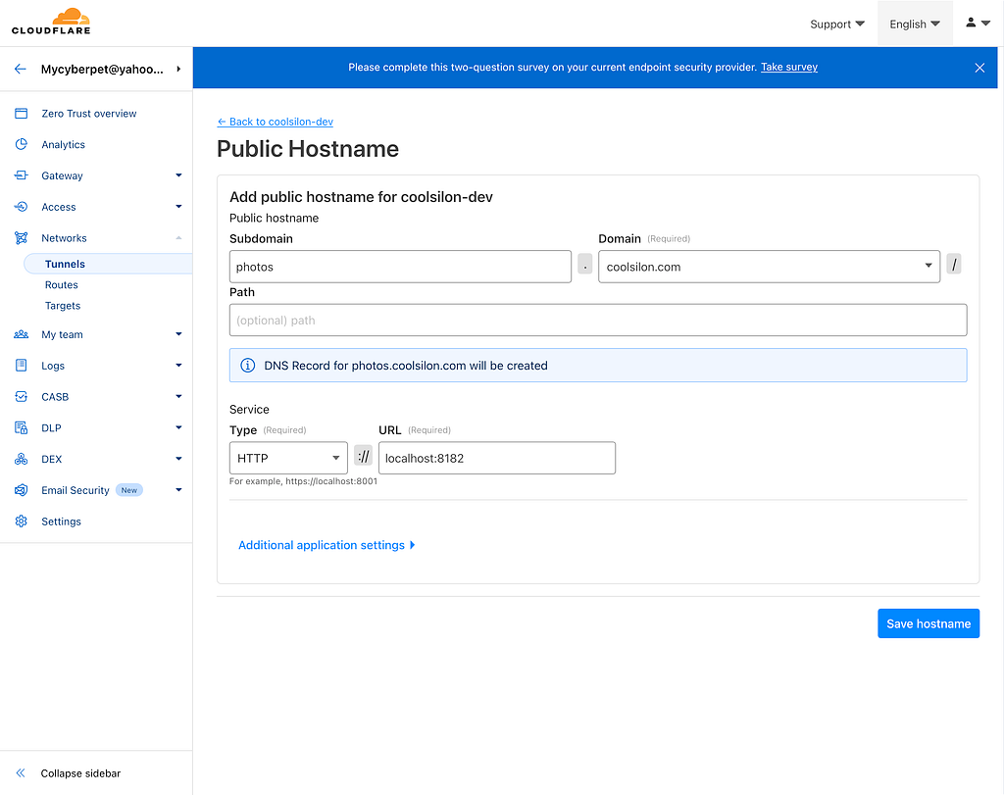
Task: Expand the Logs menu chevron
Action: point(178,366)
